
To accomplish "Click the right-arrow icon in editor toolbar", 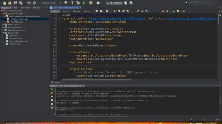I will (x=183, y=11).
